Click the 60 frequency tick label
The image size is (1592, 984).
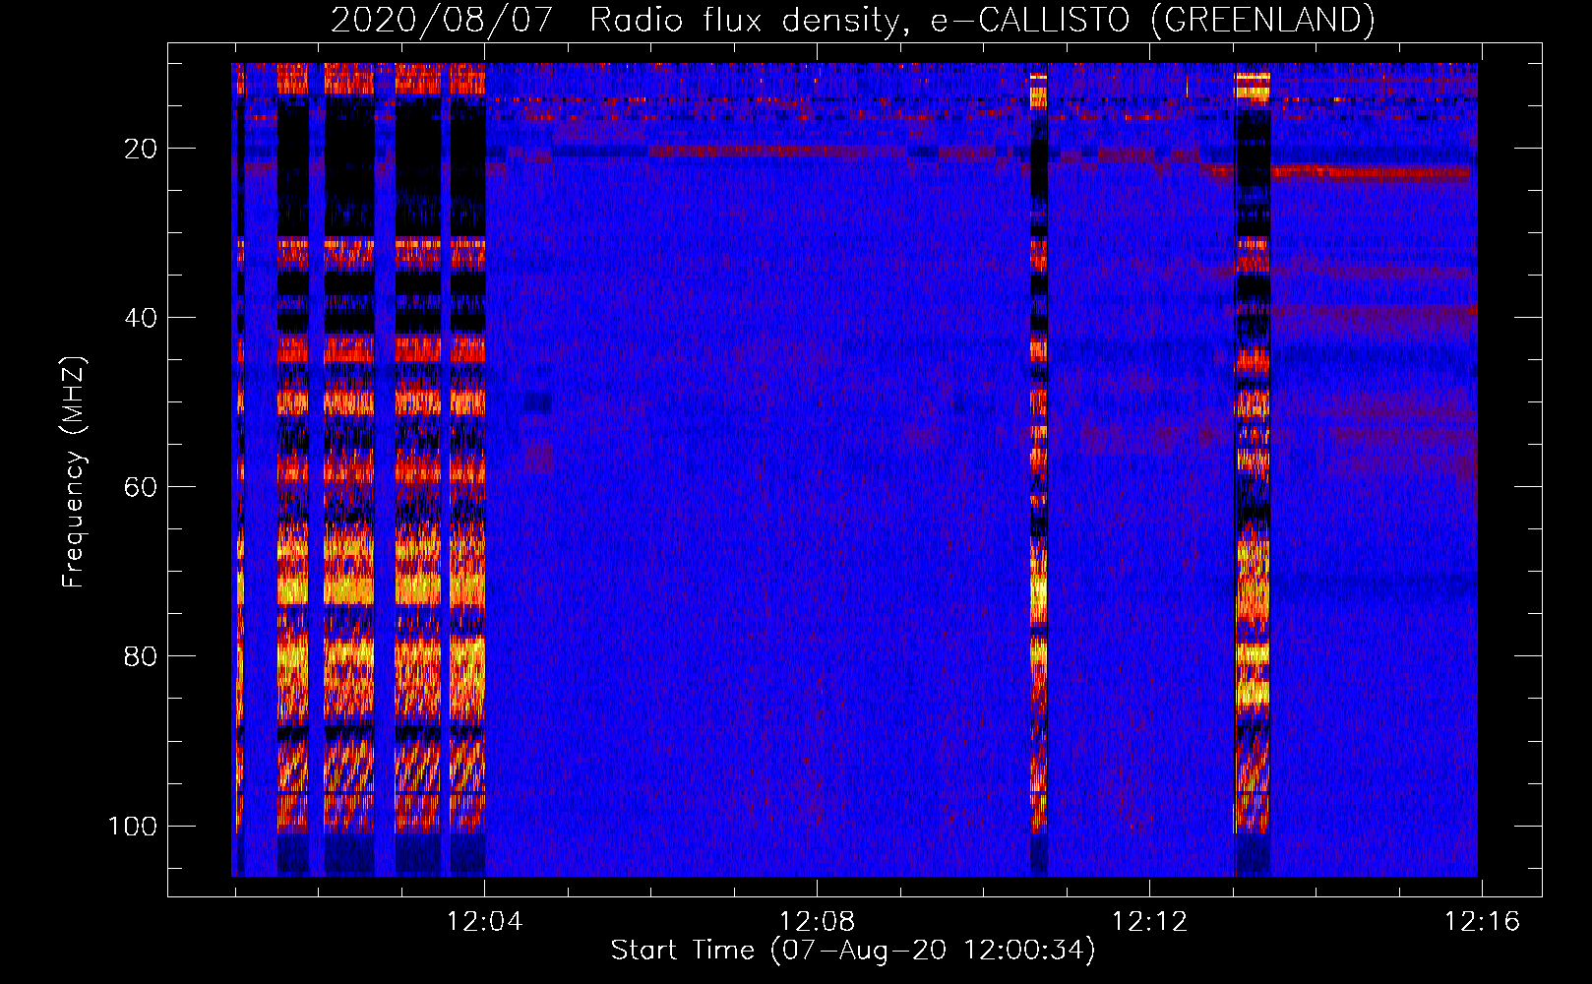point(141,487)
